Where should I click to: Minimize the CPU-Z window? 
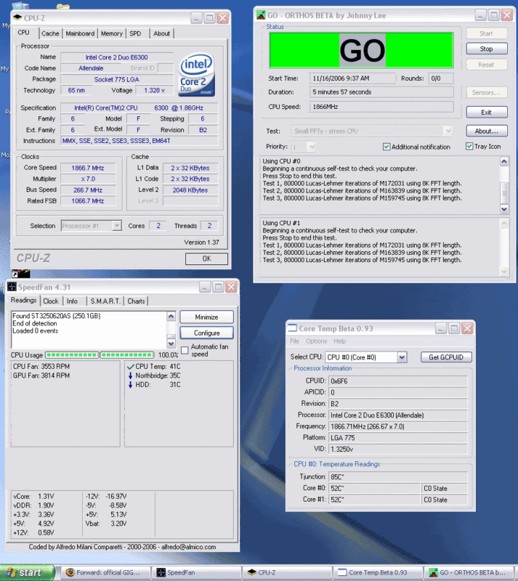point(197,17)
